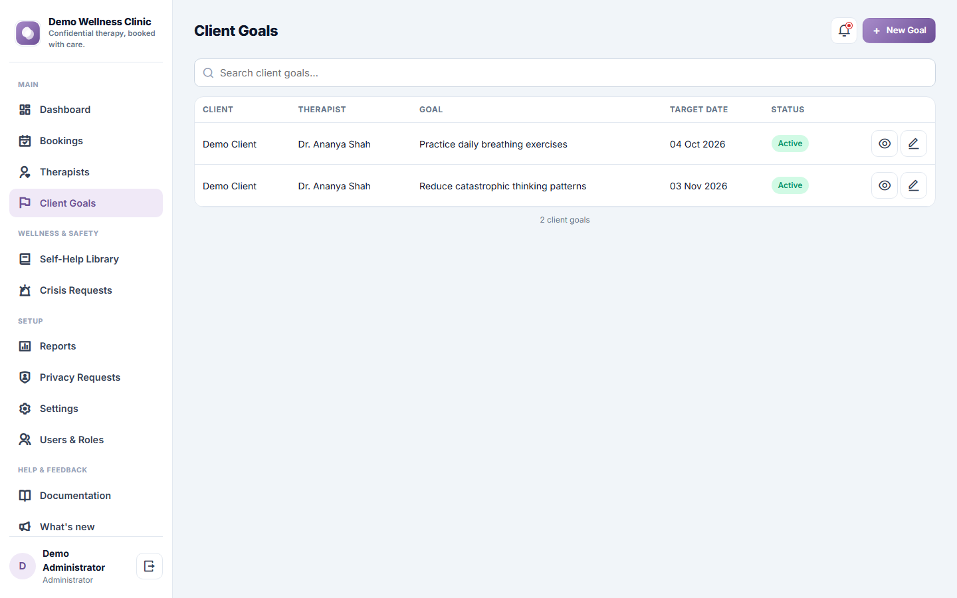Click the '04 Oct 2026' target date
Viewport: 957px width, 598px height.
tap(697, 144)
